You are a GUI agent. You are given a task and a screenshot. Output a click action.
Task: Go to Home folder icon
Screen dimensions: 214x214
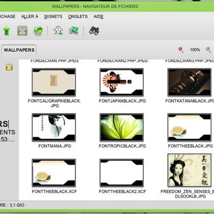58,30
